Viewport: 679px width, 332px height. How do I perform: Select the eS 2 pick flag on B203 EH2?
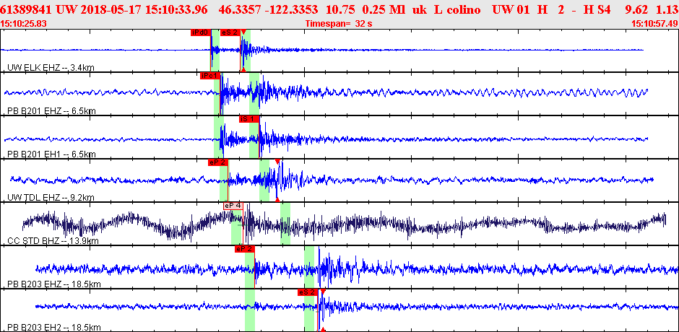(308, 292)
